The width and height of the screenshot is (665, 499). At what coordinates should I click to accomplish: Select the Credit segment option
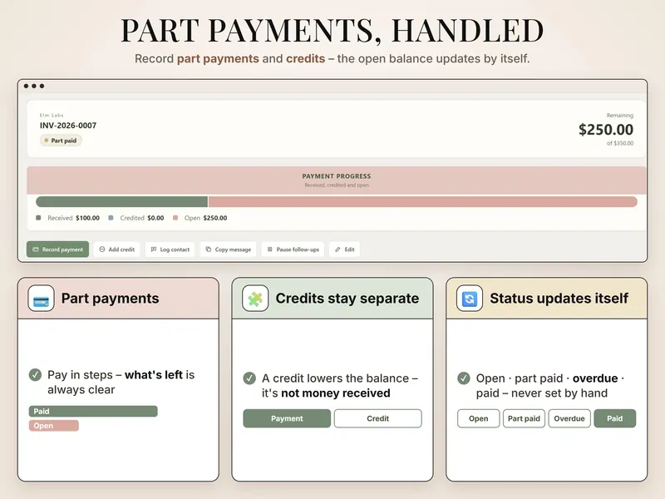pos(378,418)
